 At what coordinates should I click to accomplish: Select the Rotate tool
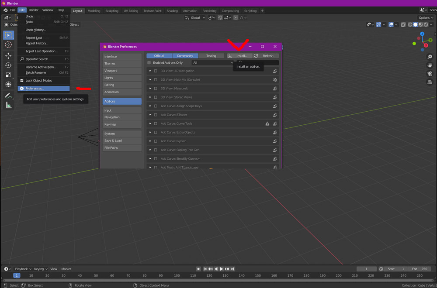(x=8, y=65)
